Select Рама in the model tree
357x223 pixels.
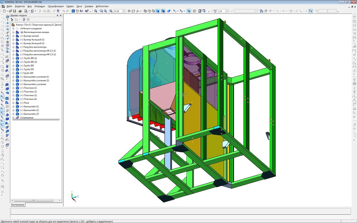coord(26,103)
